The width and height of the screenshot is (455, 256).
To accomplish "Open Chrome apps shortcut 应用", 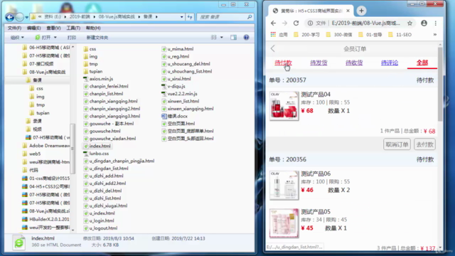I will tap(279, 35).
